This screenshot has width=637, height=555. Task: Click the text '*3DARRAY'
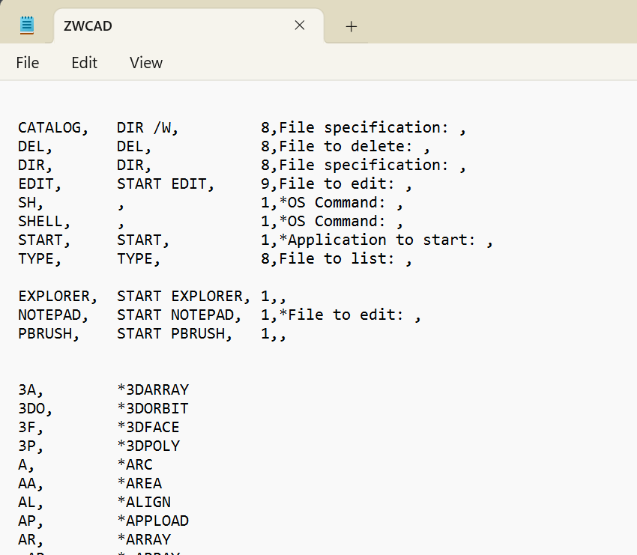[x=153, y=389]
